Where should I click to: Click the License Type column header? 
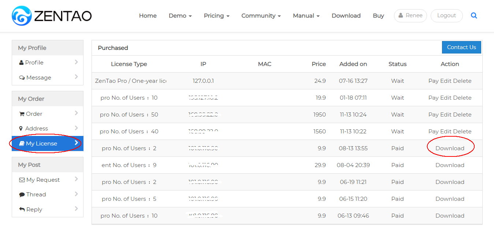pos(129,64)
